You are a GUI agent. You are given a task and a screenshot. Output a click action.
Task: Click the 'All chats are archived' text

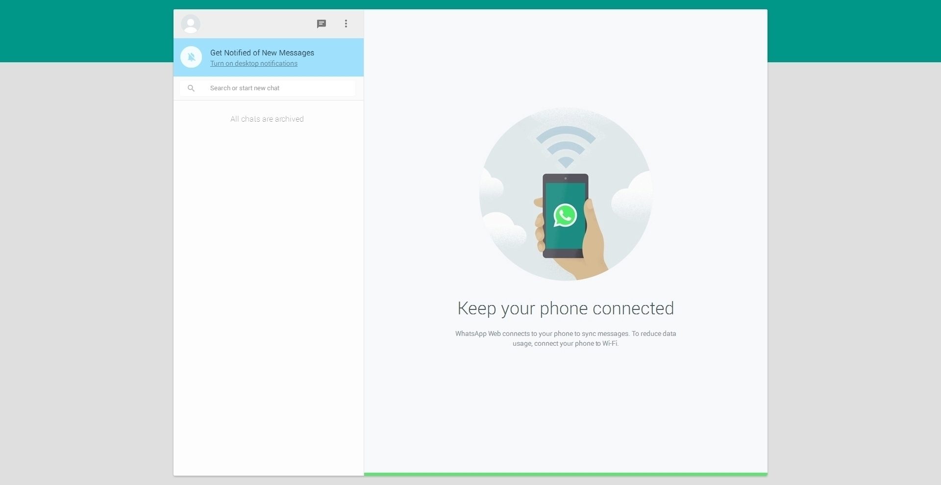267,119
